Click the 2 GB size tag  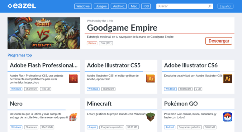tap(198, 89)
